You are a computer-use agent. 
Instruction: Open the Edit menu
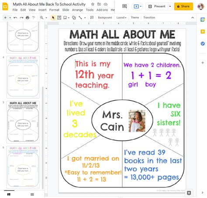[x=23, y=10]
